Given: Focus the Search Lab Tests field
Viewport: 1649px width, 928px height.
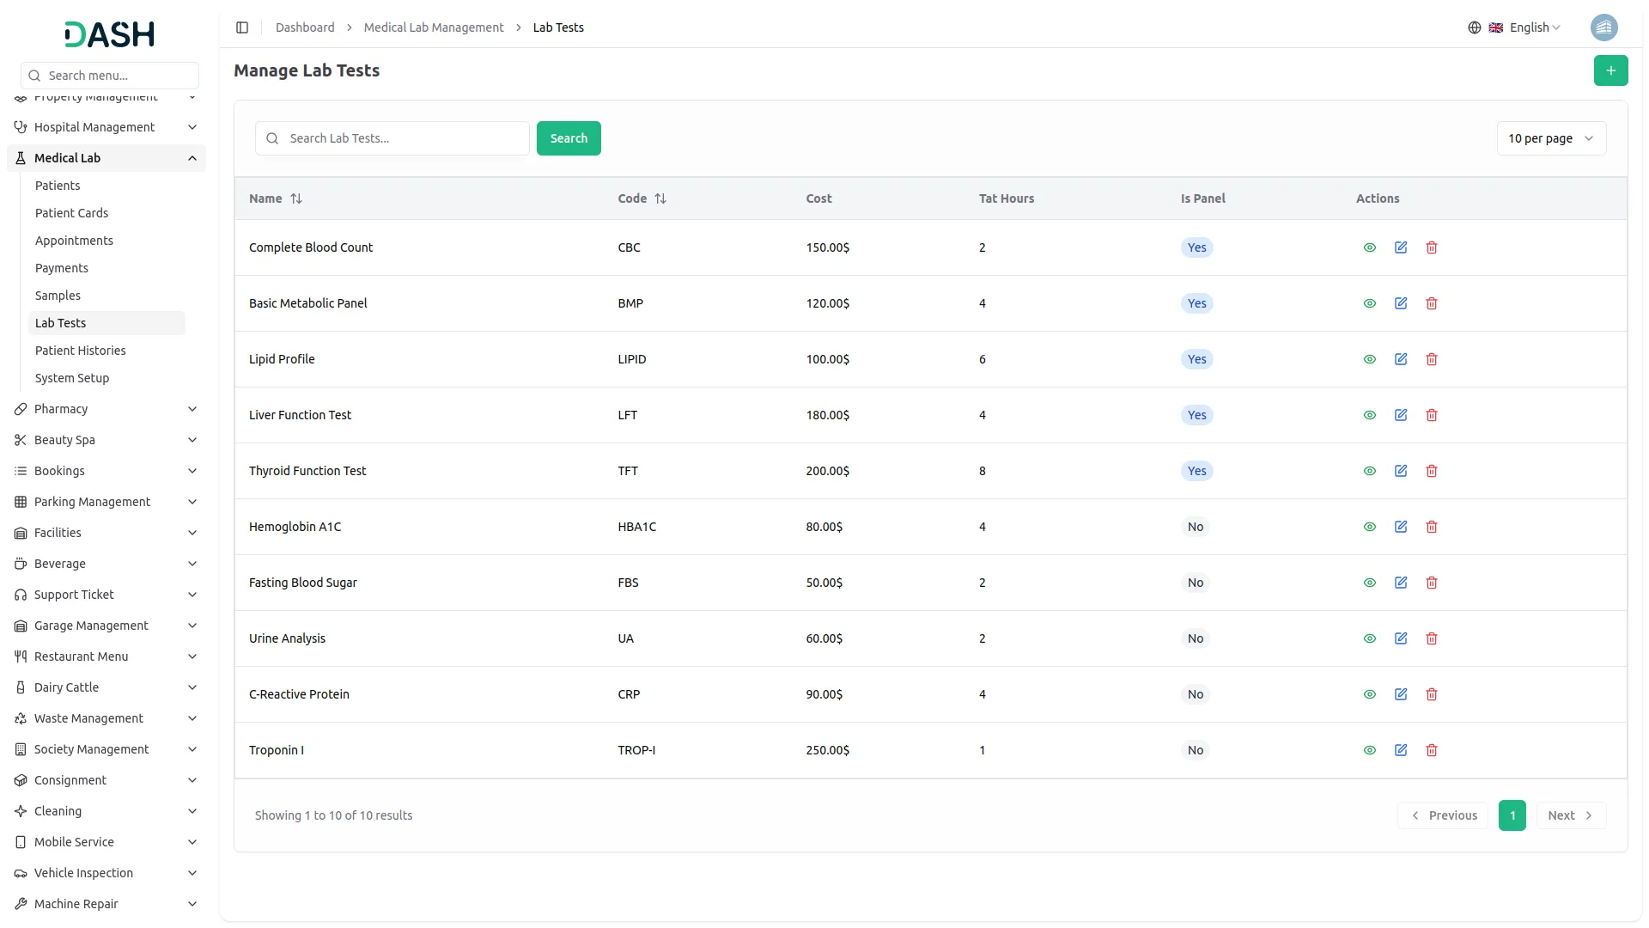Looking at the screenshot, I should tap(404, 138).
